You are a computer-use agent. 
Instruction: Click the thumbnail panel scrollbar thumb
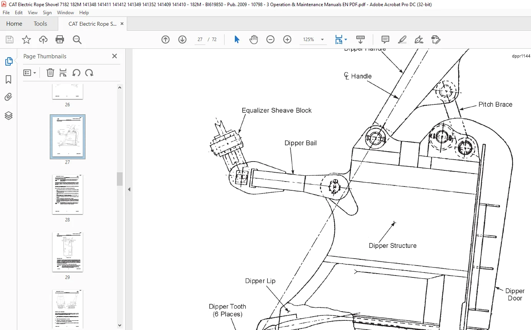[x=120, y=179]
